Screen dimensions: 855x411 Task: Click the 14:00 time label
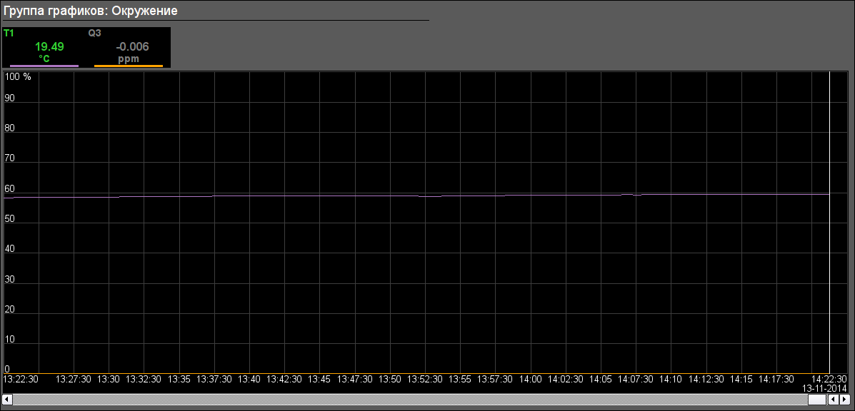(531, 379)
